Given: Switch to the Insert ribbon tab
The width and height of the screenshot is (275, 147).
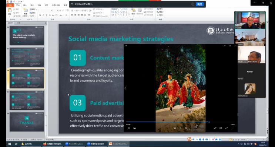Looking at the screenshot, I should point(25,5).
